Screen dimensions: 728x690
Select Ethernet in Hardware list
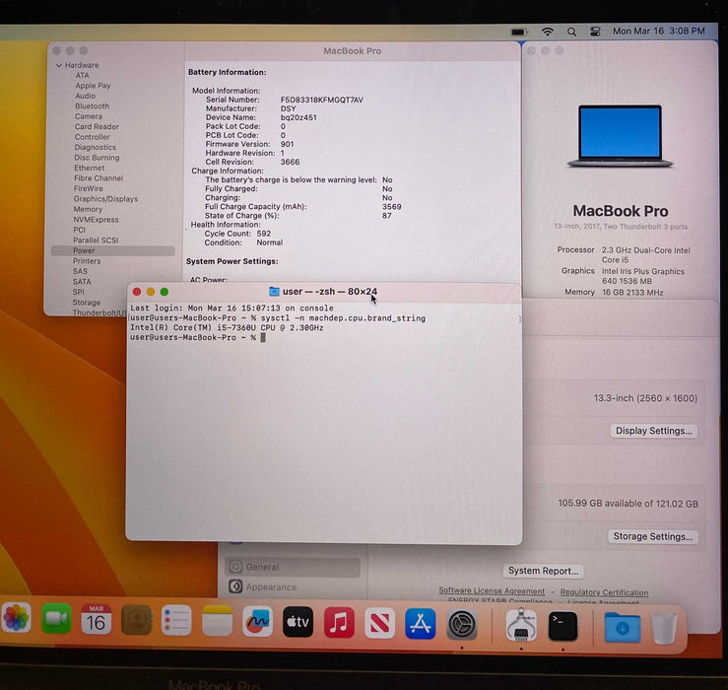[x=89, y=168]
